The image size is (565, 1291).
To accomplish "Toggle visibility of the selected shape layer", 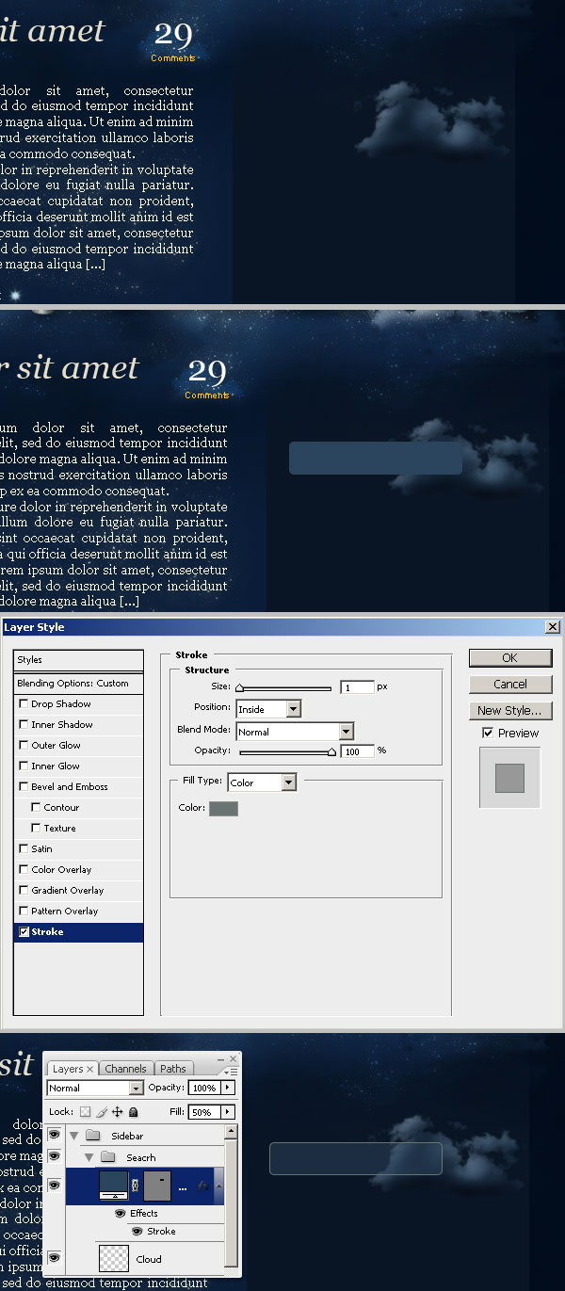I will (54, 1185).
